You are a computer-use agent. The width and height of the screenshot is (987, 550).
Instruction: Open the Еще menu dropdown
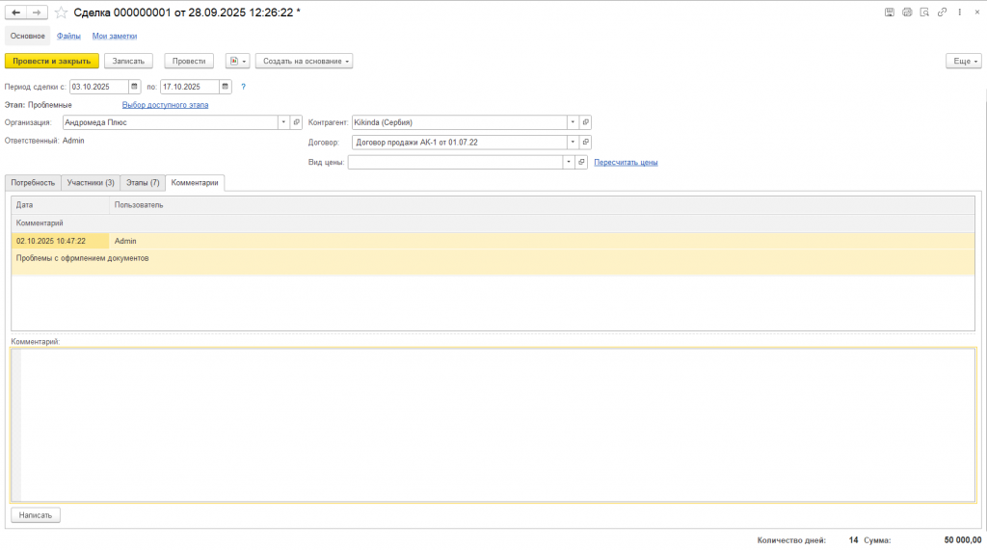pyautogui.click(x=964, y=61)
